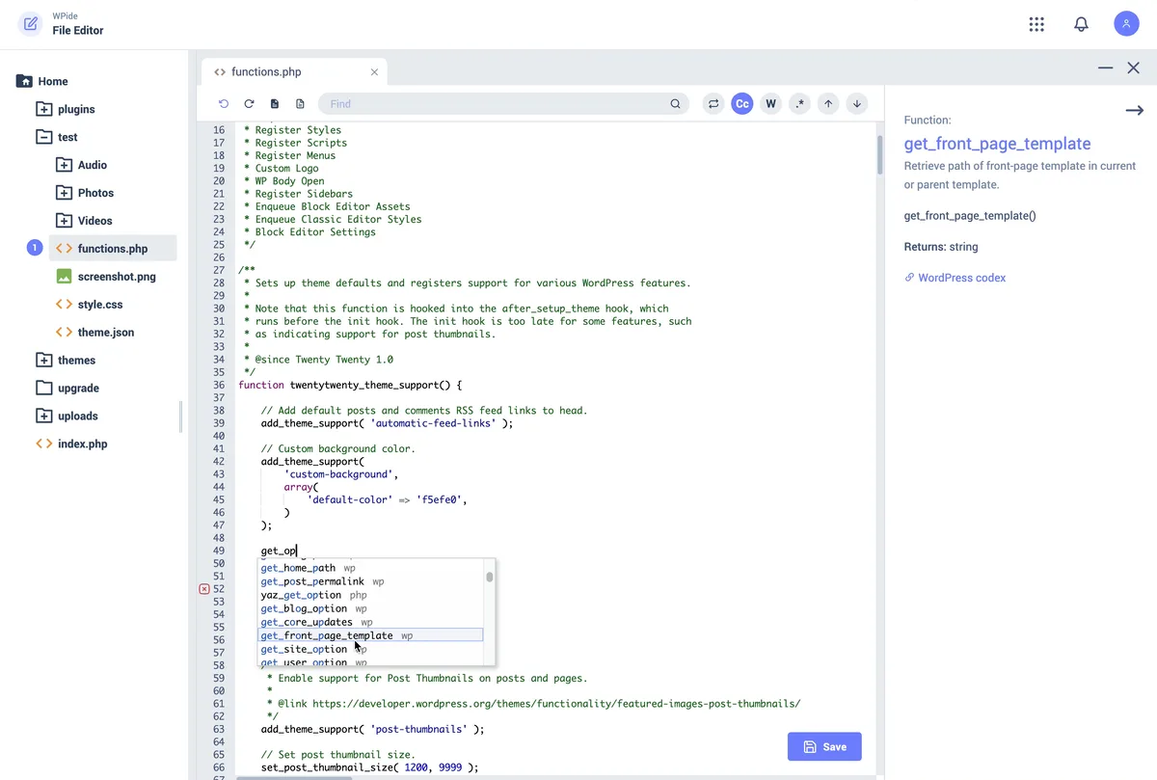
Task: Toggle whole word search (W)
Action: [x=770, y=104]
